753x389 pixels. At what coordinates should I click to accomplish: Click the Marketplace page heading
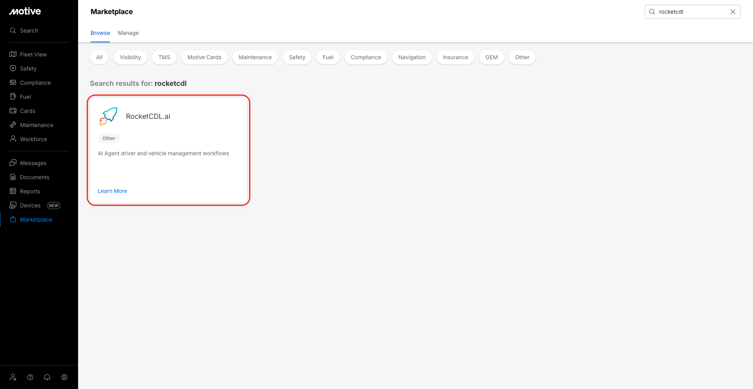[x=112, y=12]
